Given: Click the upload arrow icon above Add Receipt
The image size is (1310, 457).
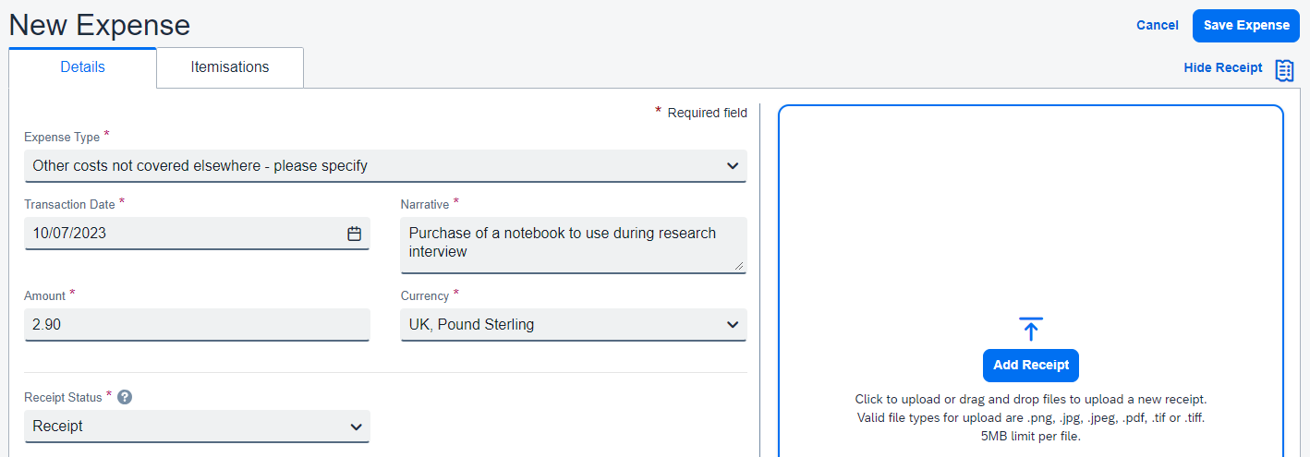Looking at the screenshot, I should pyautogui.click(x=1031, y=329).
